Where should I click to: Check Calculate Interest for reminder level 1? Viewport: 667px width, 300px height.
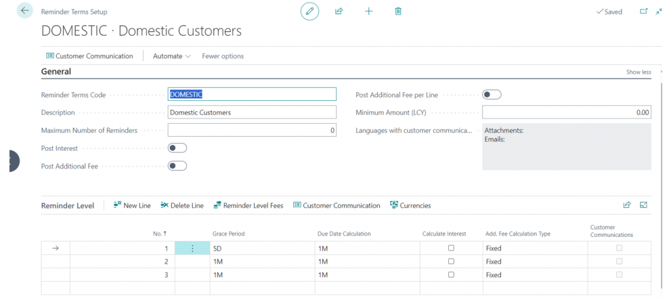(451, 248)
